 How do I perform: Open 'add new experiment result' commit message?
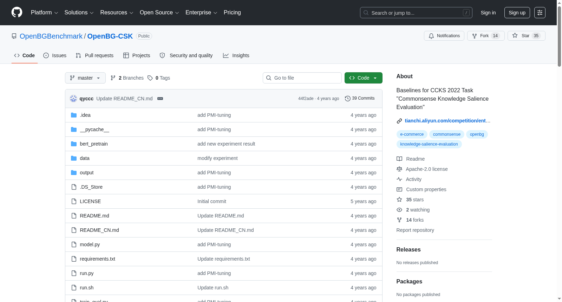click(226, 144)
